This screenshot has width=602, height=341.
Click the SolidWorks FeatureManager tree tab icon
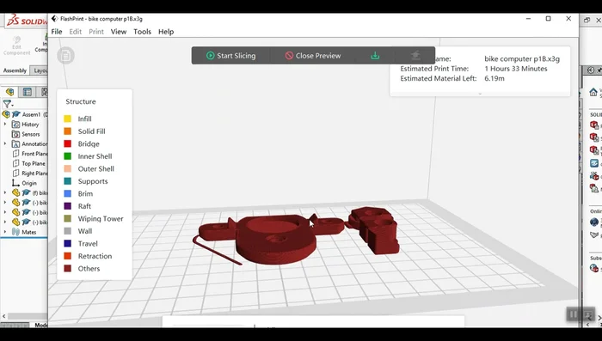(x=10, y=92)
